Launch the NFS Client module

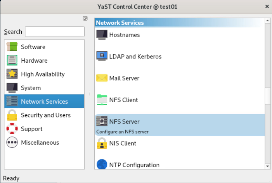click(x=123, y=100)
